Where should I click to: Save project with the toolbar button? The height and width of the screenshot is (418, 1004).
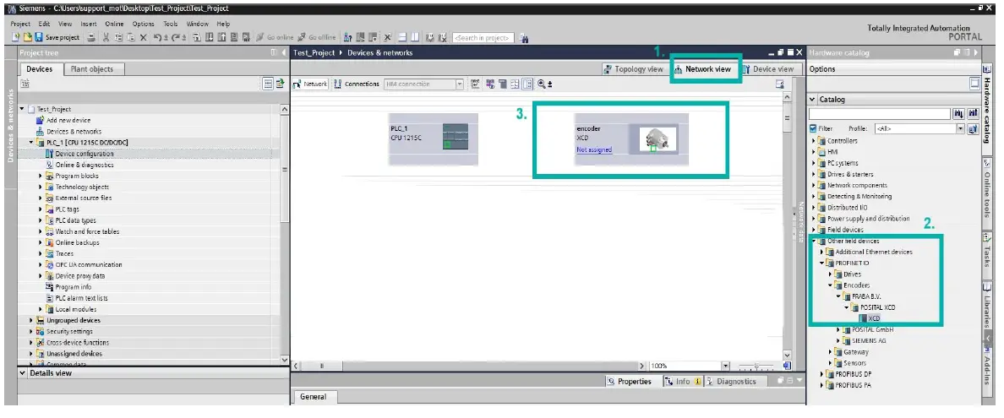pos(57,37)
